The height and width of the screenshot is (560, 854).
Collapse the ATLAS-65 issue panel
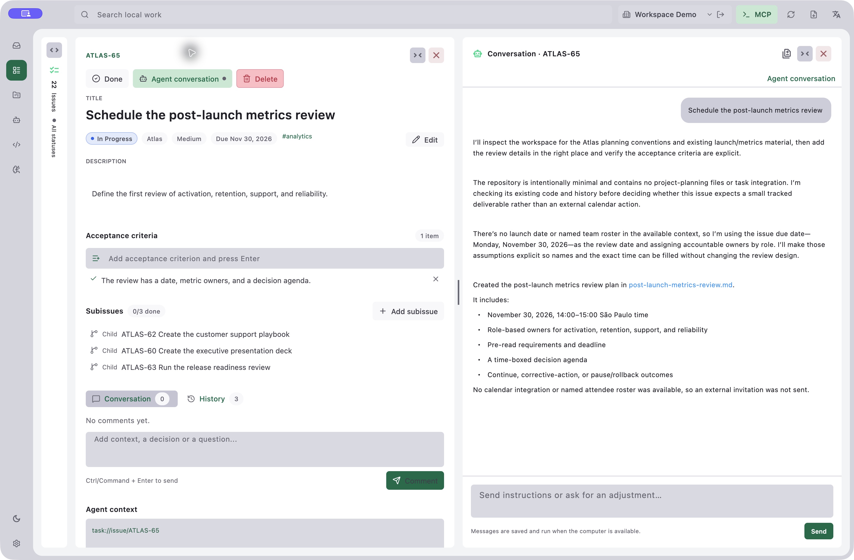418,55
